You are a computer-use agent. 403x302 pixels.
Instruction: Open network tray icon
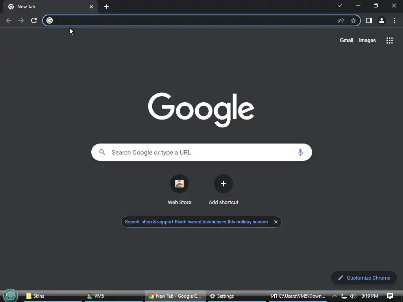click(344, 296)
